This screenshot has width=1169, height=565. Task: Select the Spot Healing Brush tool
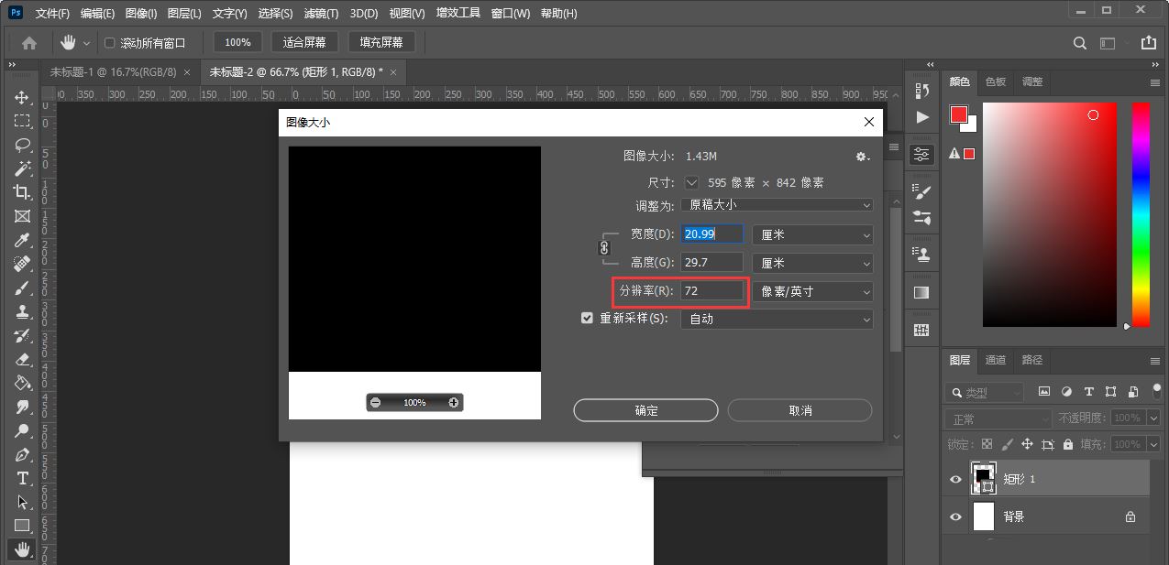tap(22, 264)
